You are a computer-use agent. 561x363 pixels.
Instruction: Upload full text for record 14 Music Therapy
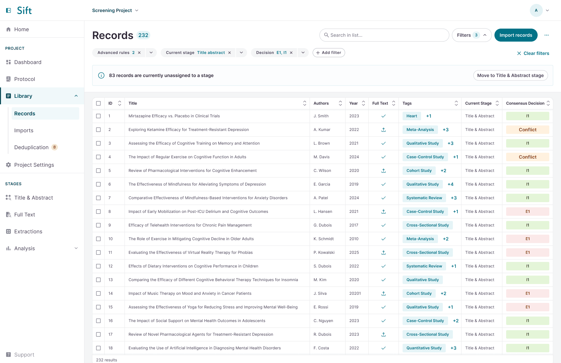[383, 293]
